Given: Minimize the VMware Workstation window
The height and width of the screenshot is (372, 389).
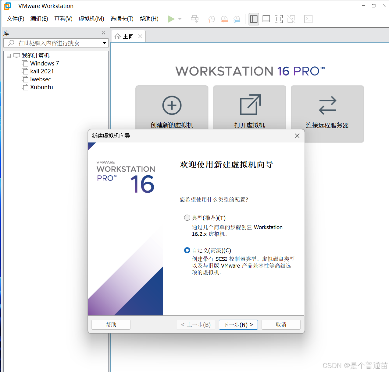Looking at the screenshot, I should click(x=363, y=6).
